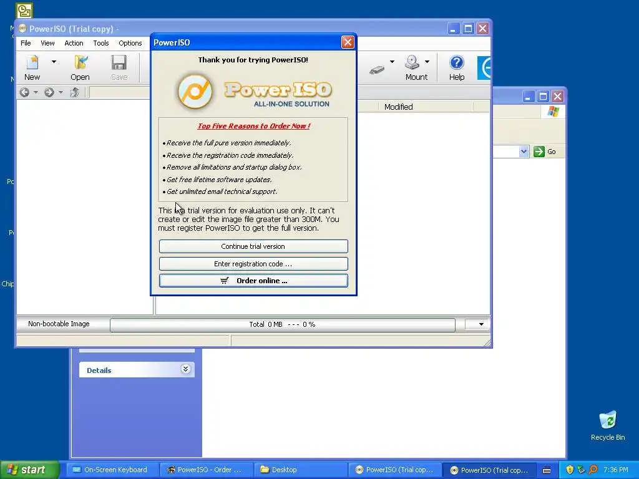Click the Forward navigation arrow

[x=49, y=92]
